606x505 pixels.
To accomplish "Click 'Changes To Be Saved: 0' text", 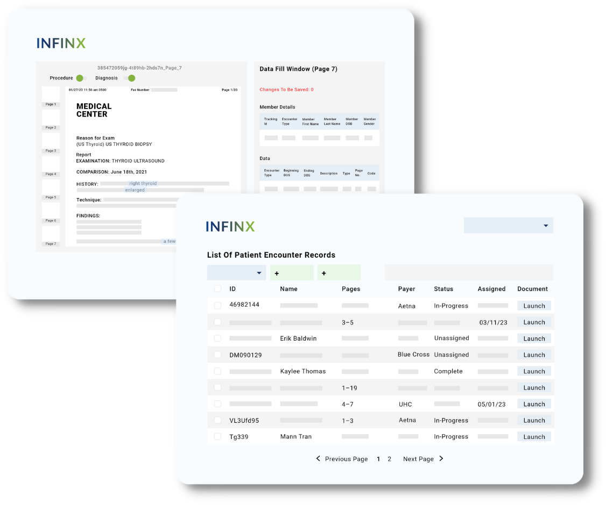I will pyautogui.click(x=286, y=90).
